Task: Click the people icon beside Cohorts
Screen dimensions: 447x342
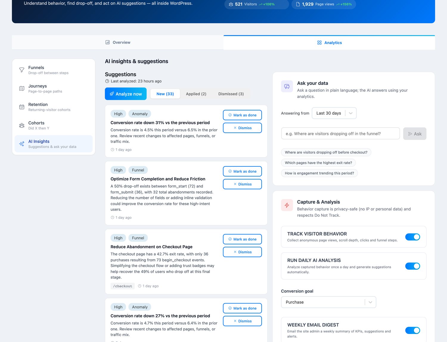Action: 22,125
